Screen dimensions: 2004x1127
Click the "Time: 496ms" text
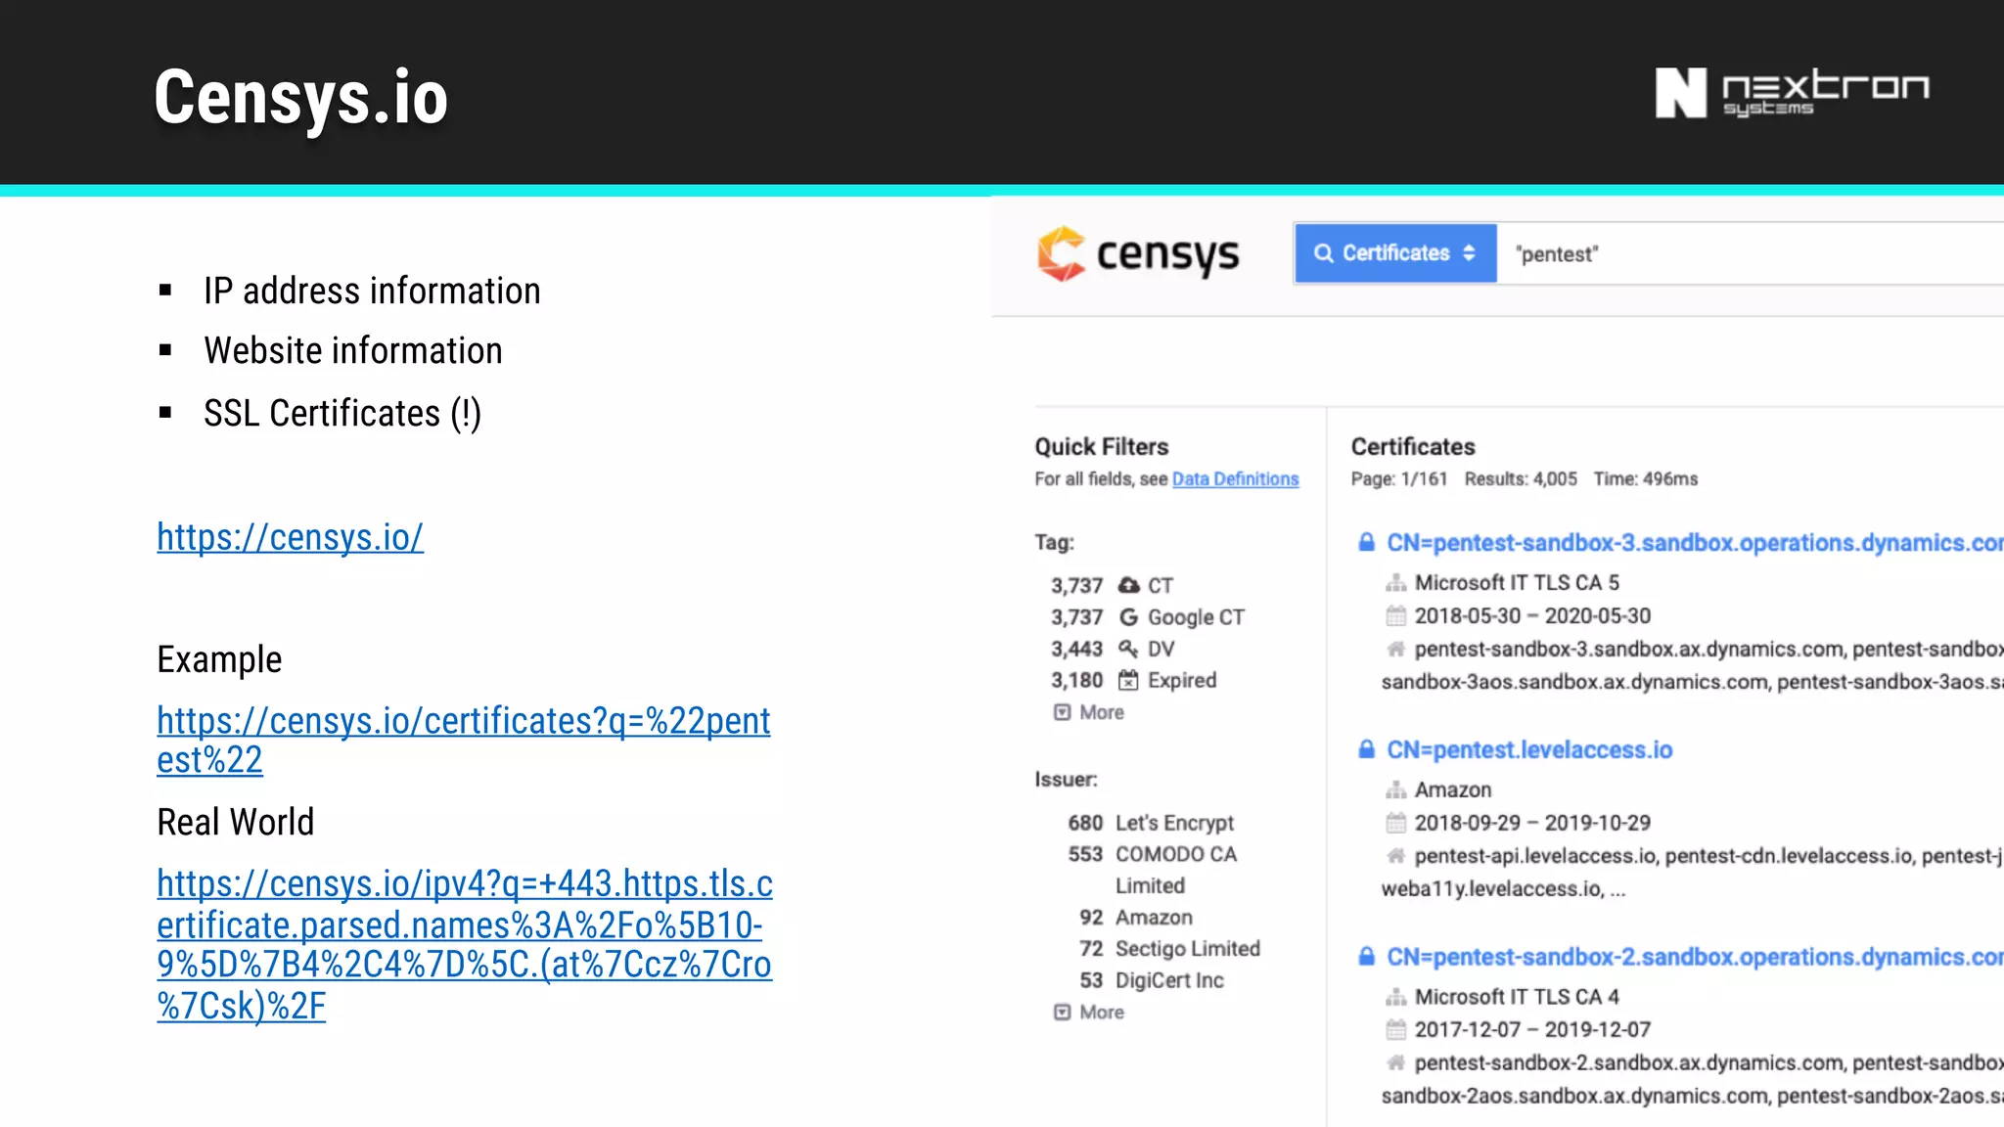point(1646,479)
